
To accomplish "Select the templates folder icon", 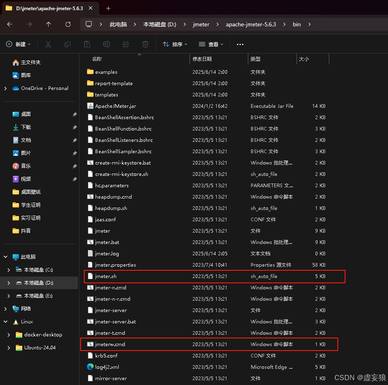I will click(x=90, y=94).
